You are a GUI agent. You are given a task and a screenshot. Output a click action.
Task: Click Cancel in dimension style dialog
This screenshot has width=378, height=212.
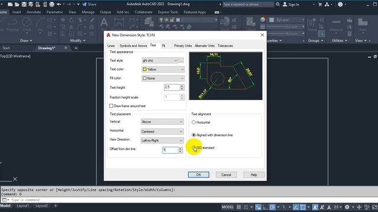click(226, 175)
